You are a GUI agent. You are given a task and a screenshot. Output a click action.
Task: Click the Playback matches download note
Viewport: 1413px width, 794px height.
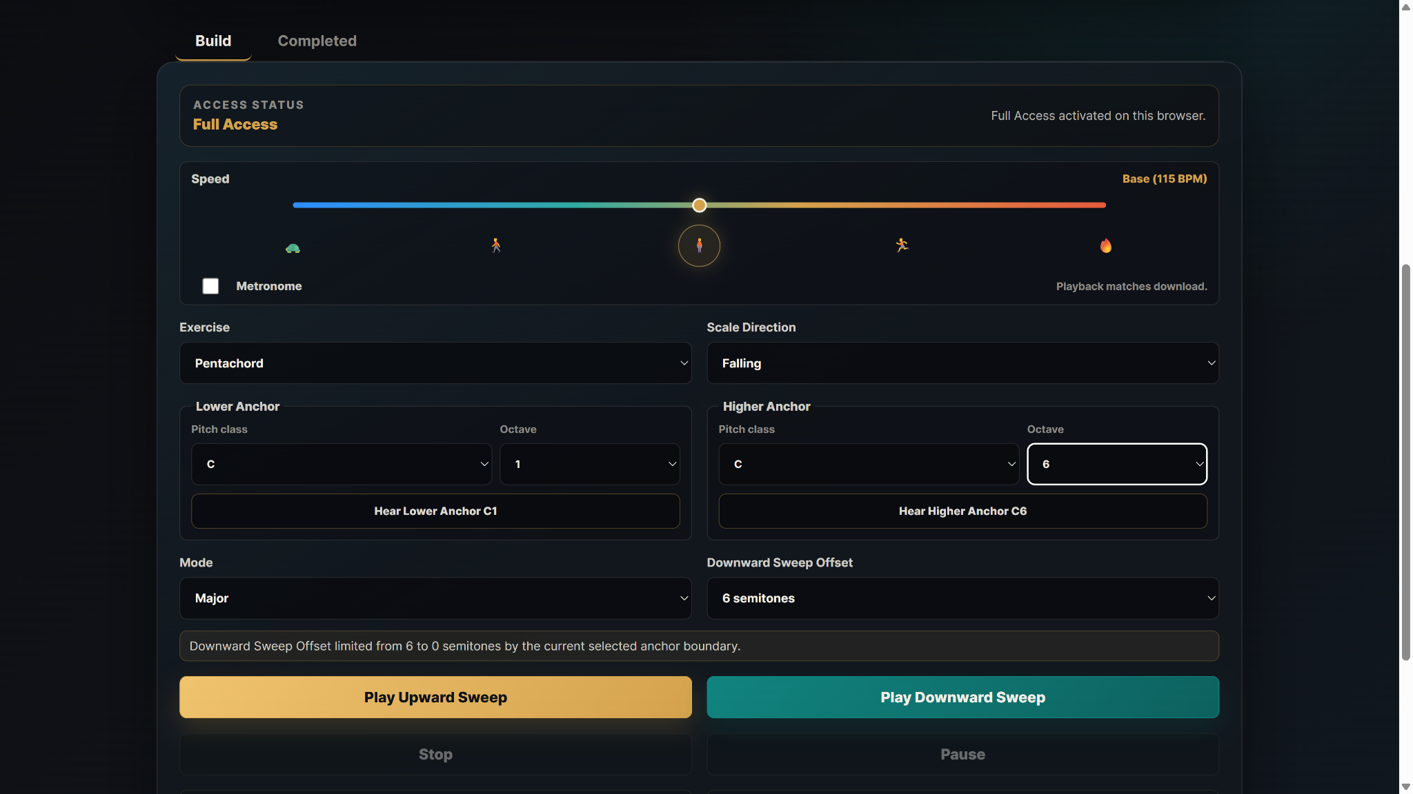point(1132,286)
